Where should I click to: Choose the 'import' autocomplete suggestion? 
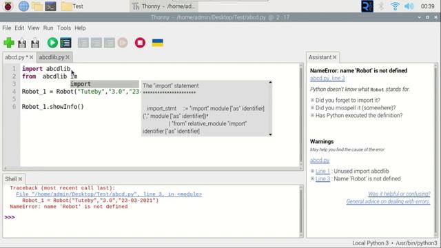click(x=104, y=84)
